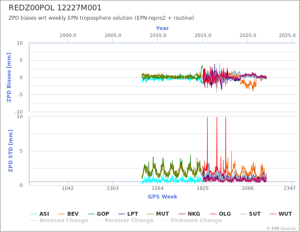
Task: Toggle the WUT series in legend
Action: click(280, 214)
